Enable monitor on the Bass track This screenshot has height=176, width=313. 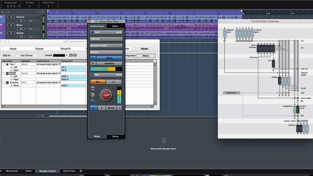point(23,29)
